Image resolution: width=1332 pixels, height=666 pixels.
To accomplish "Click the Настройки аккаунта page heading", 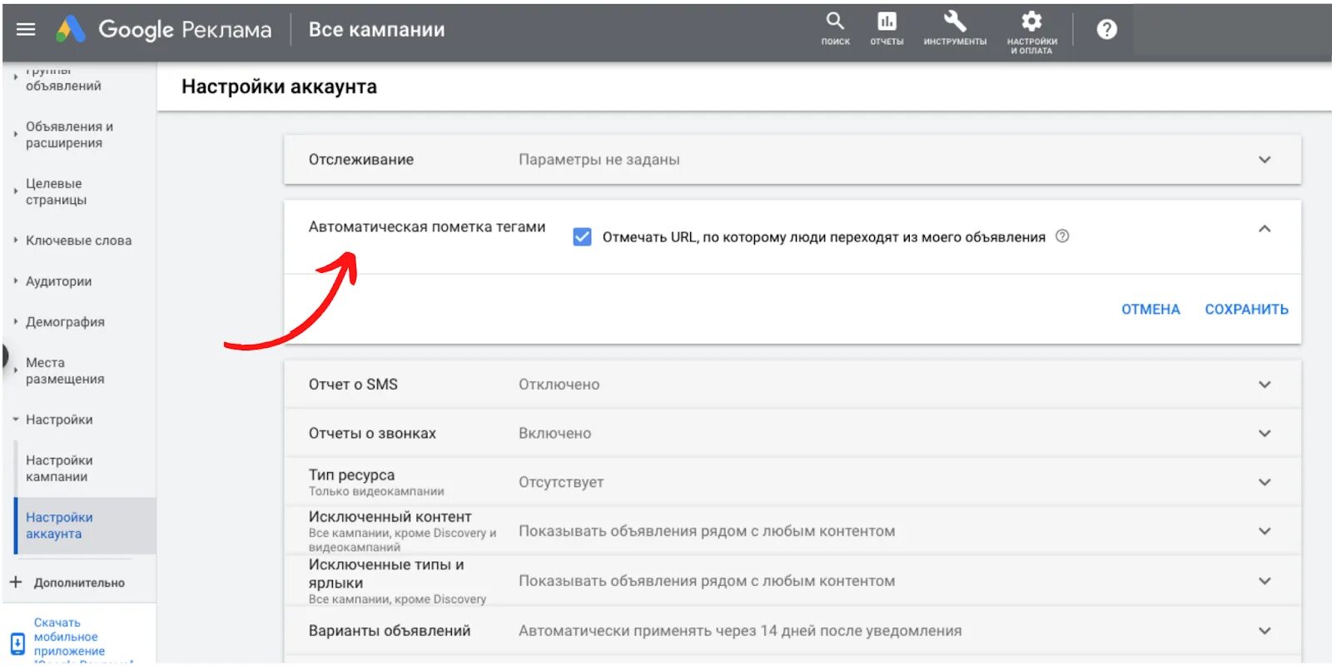I will coord(279,87).
